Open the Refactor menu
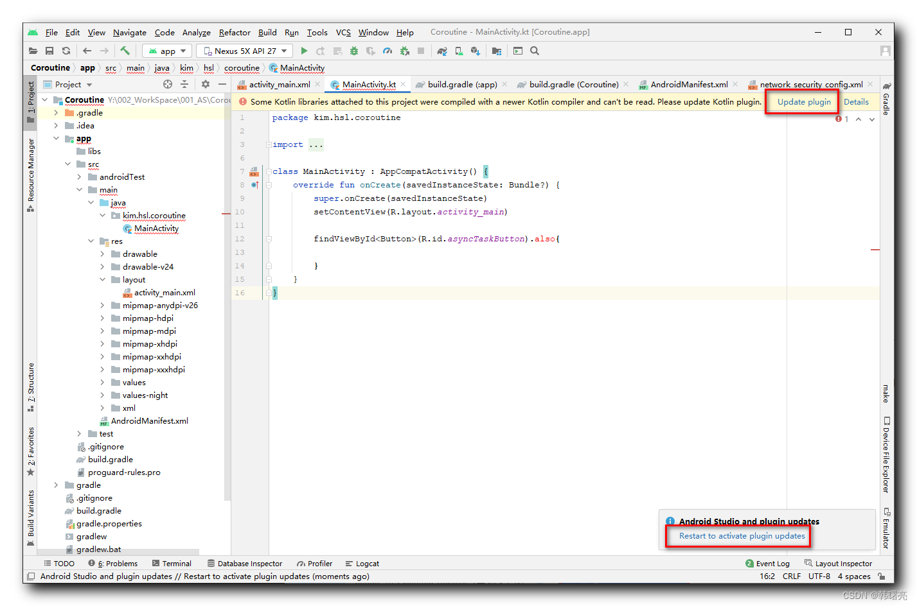917x606 pixels. (234, 33)
